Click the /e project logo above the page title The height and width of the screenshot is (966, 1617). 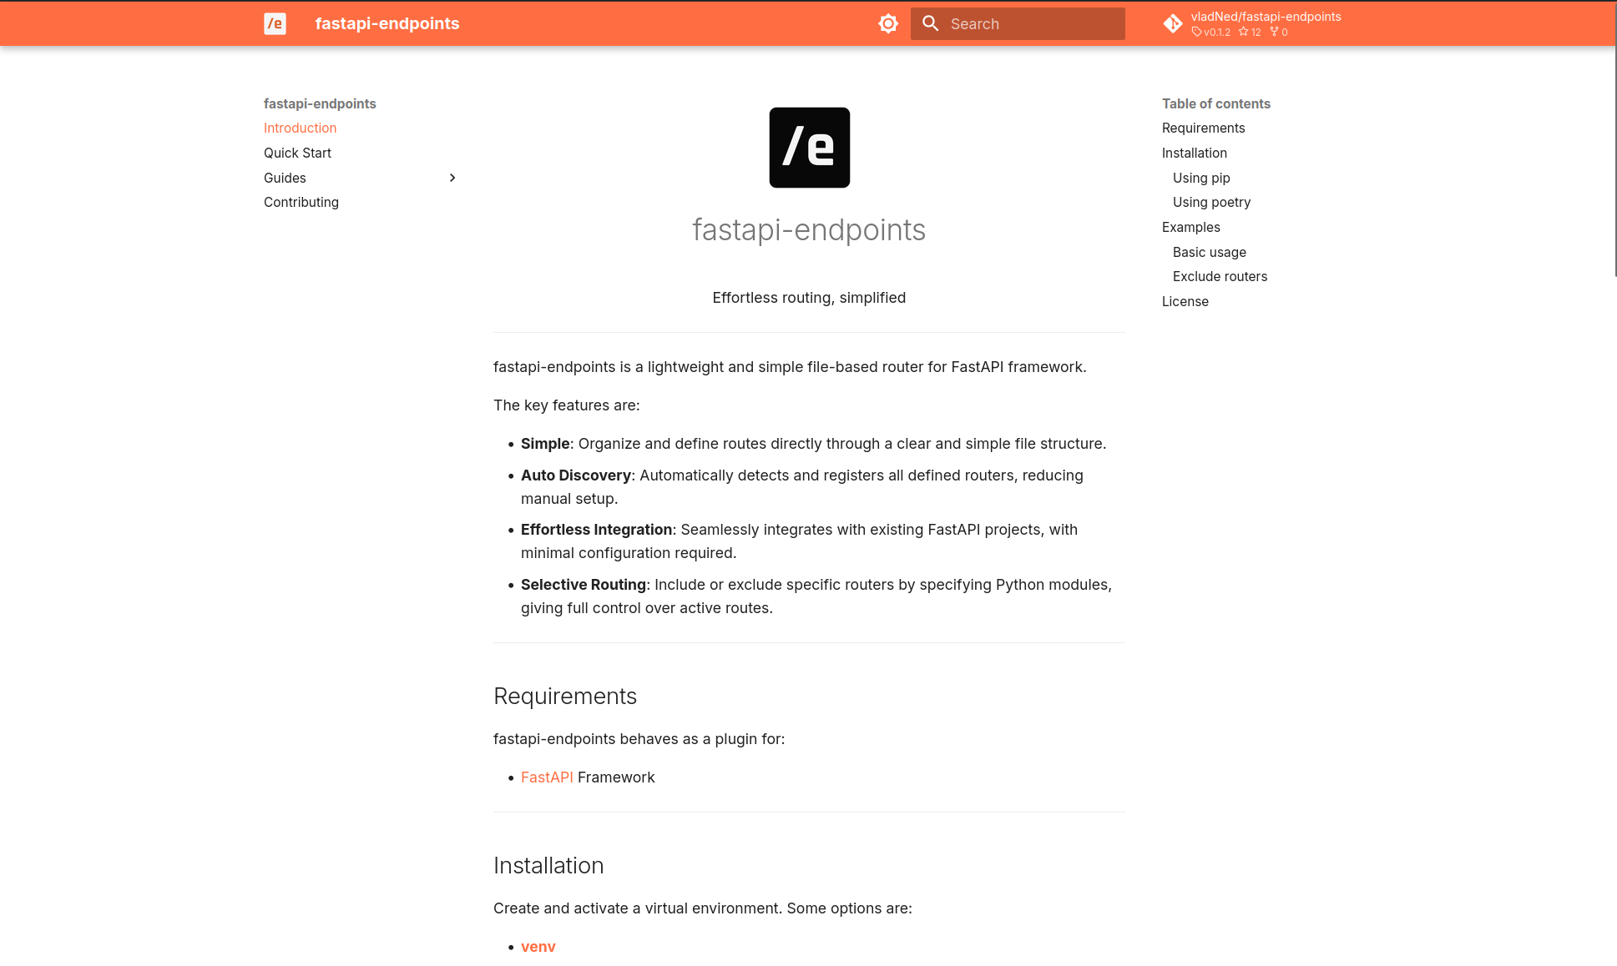coord(809,147)
